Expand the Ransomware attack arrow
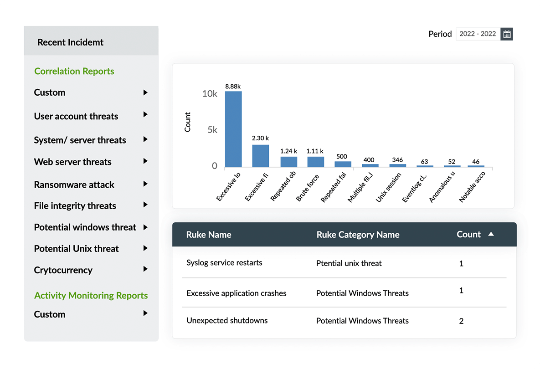Viewport: 540px width, 369px height. (x=145, y=184)
